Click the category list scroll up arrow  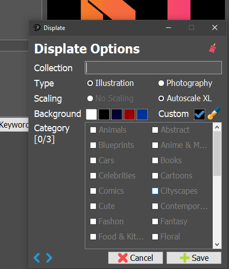[217, 127]
